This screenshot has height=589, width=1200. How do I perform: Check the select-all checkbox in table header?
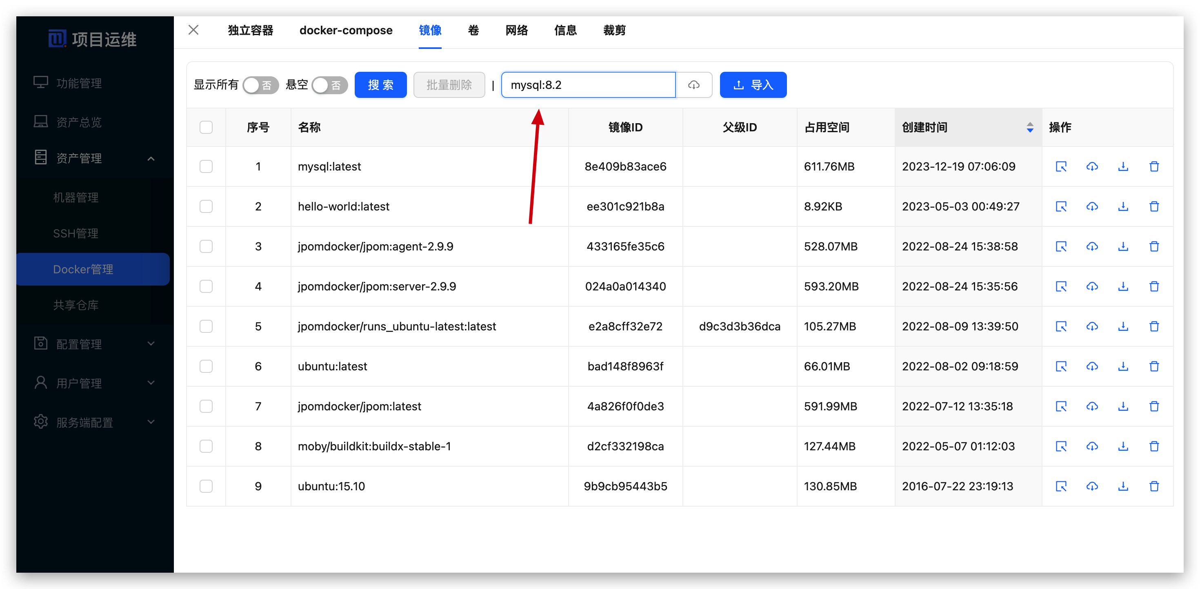pyautogui.click(x=206, y=127)
